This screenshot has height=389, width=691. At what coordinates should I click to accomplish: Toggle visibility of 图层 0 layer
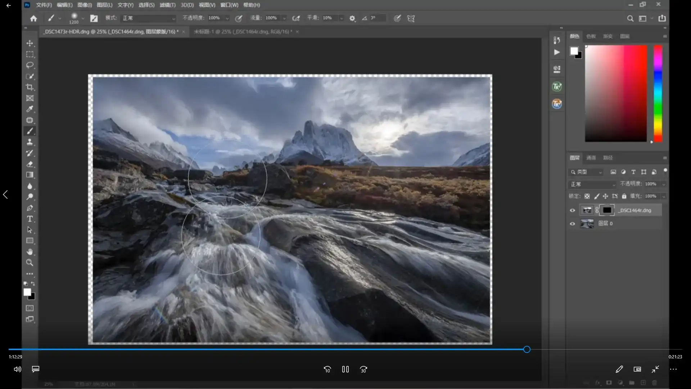[x=572, y=224]
